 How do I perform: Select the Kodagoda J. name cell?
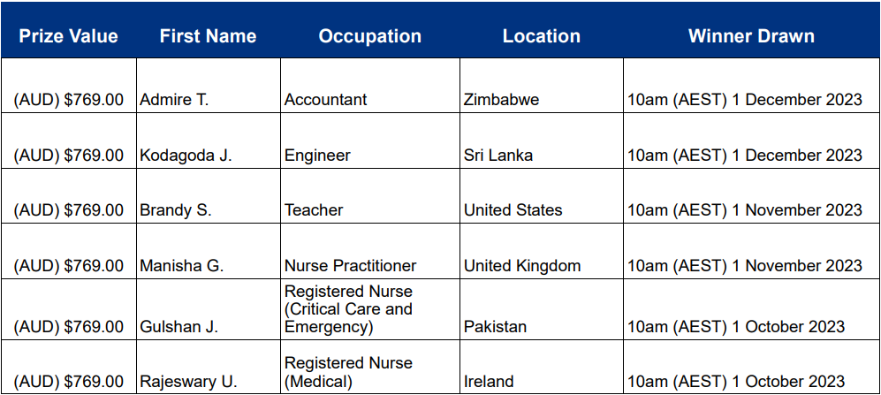tap(209, 141)
